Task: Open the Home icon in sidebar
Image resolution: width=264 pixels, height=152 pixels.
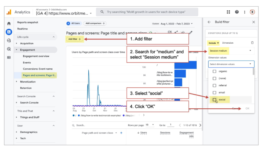Action: [x=9, y=23]
